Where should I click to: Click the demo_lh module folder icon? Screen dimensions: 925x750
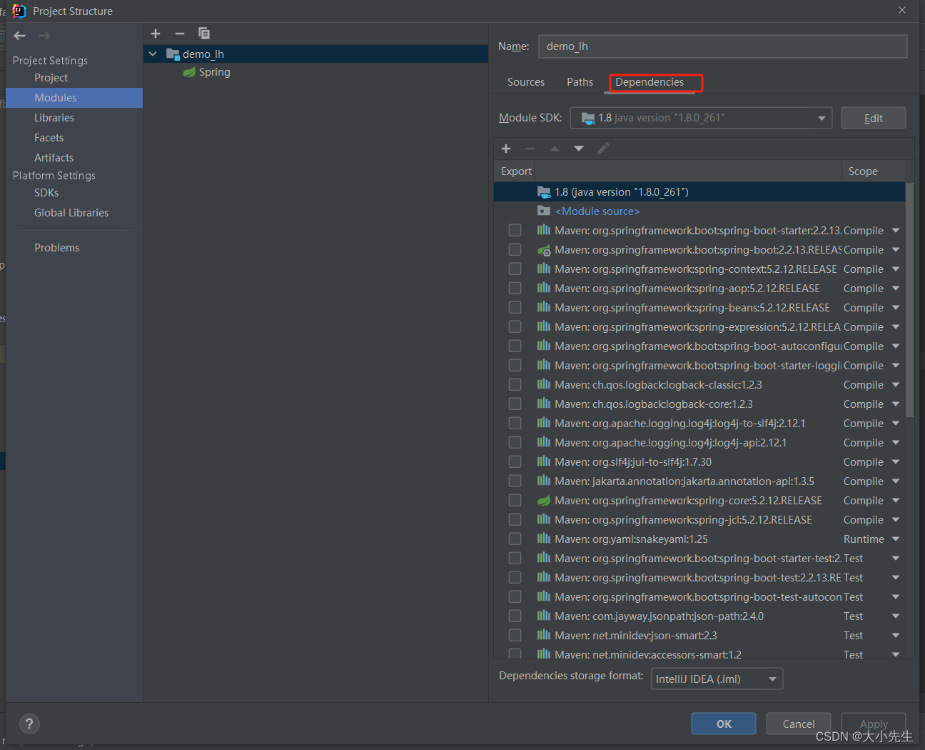coord(173,54)
